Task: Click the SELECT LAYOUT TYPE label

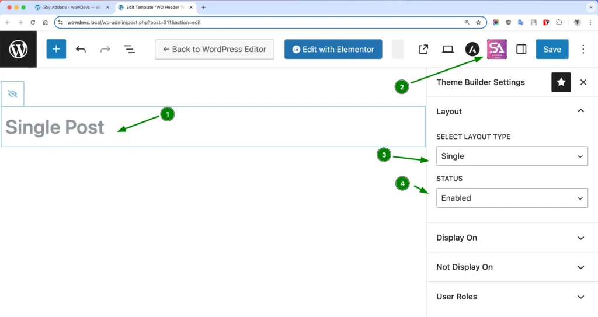Action: pos(473,137)
